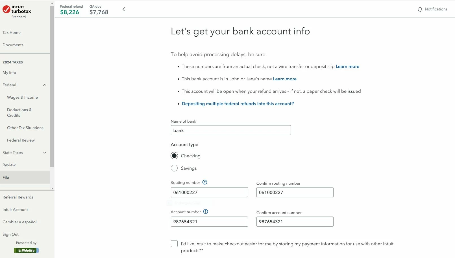Open Wages & Income in sidebar
455x258 pixels.
click(22, 97)
